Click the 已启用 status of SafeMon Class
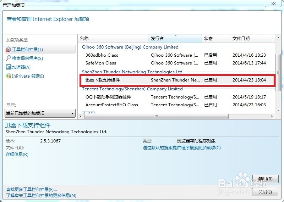The width and height of the screenshot is (284, 202). [211, 63]
